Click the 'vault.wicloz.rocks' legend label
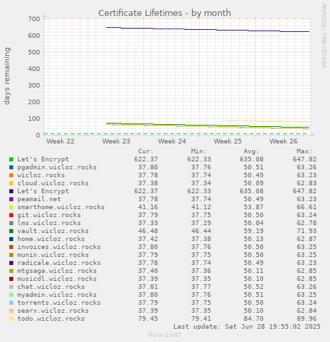 pyautogui.click(x=53, y=231)
